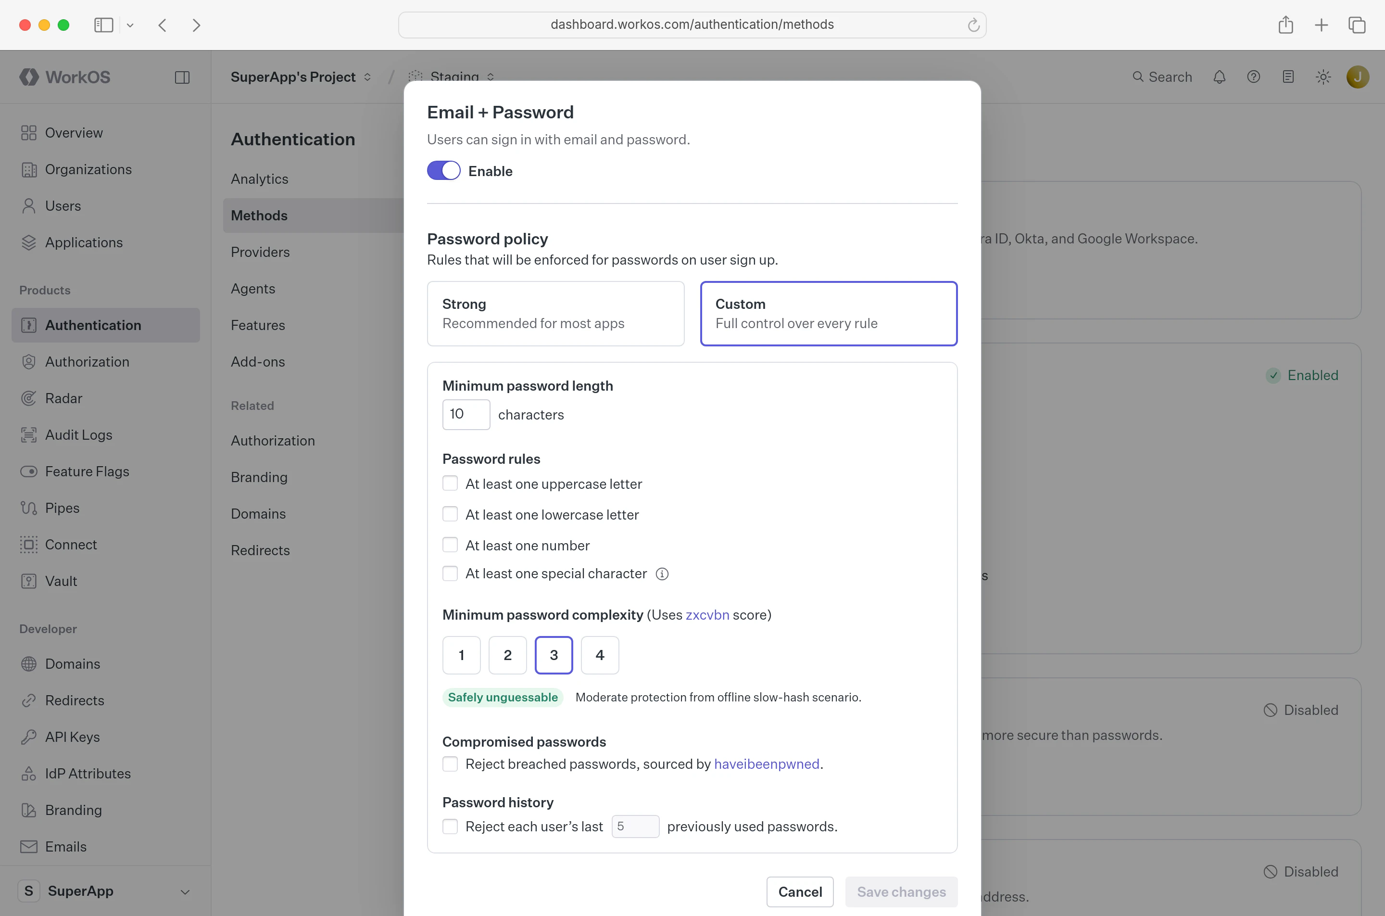Click the special character info icon
This screenshot has width=1385, height=916.
coord(662,574)
